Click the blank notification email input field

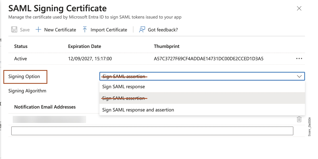[152, 130]
